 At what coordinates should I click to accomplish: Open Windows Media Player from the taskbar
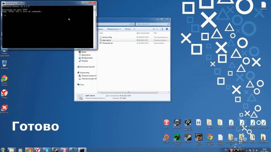(20, 150)
